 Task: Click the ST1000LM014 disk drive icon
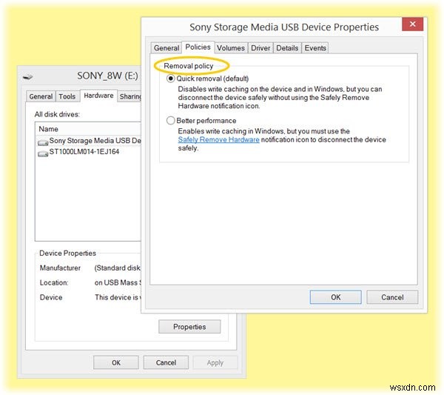pos(43,153)
